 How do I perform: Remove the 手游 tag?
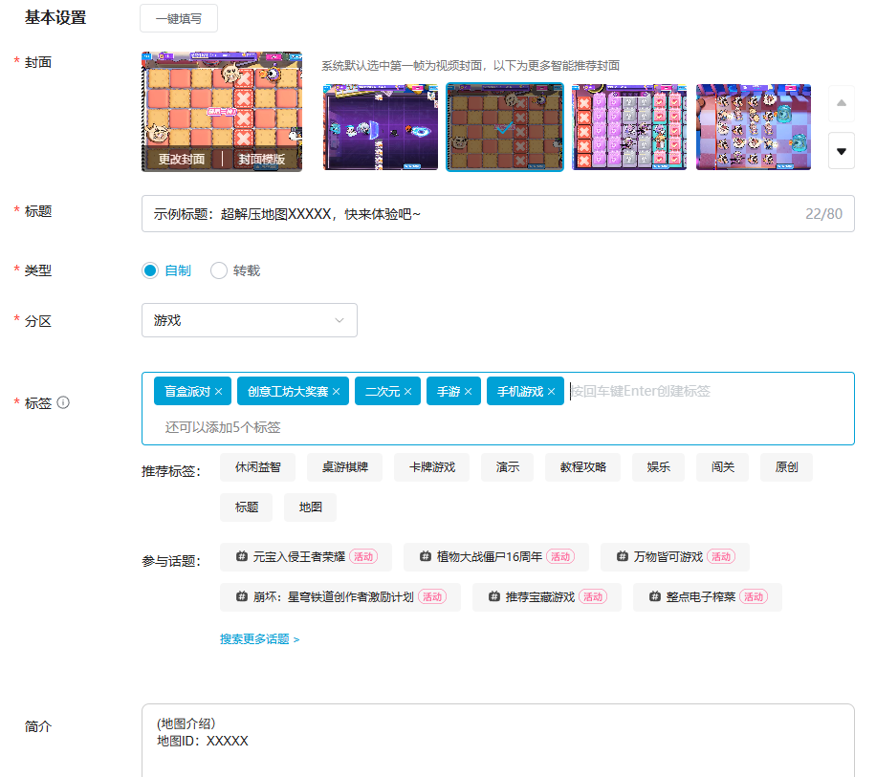(x=469, y=392)
